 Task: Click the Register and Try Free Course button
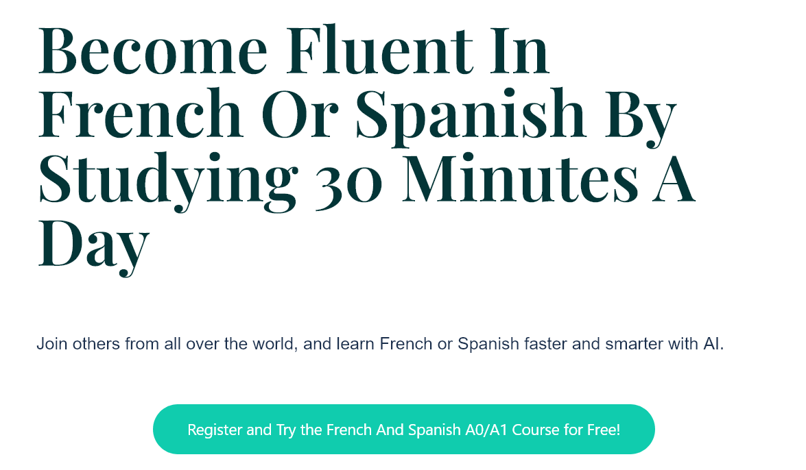click(x=403, y=429)
